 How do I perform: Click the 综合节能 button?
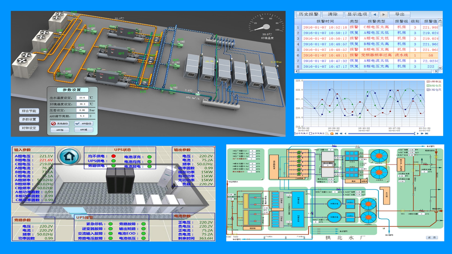tap(29, 111)
